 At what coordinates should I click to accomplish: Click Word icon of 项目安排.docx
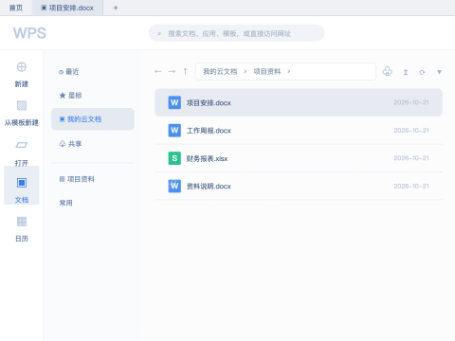174,102
